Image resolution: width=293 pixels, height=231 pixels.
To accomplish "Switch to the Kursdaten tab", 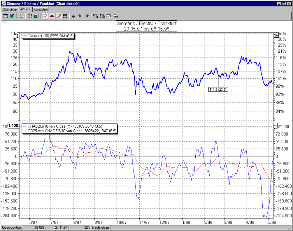I will (40, 9).
